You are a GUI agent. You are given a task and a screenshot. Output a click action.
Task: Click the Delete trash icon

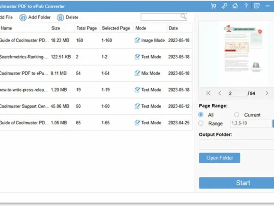pos(60,18)
